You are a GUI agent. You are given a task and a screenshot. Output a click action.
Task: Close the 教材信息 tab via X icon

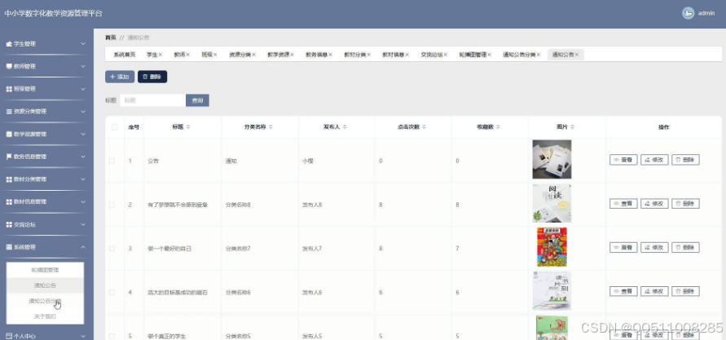pos(407,55)
